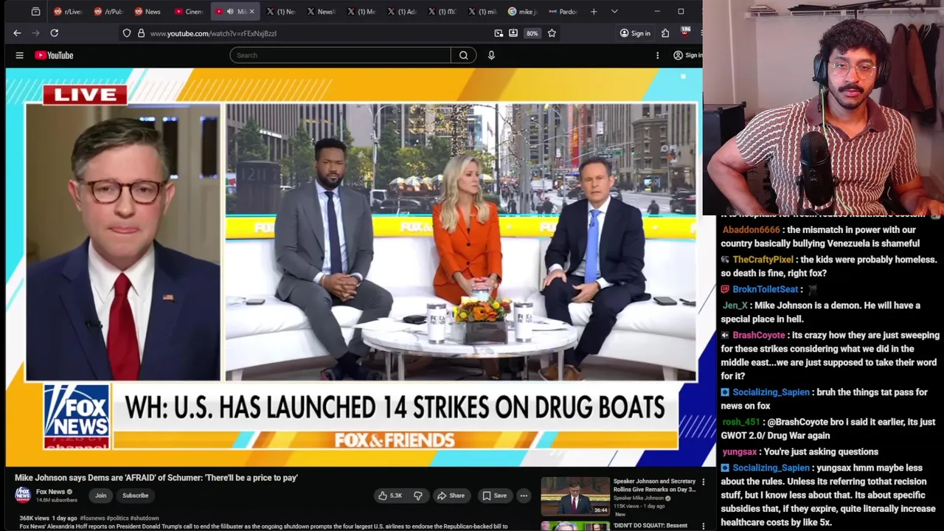Viewport: 944px width, 531px height.
Task: List all tabs dropdown arrow
Action: tap(614, 12)
